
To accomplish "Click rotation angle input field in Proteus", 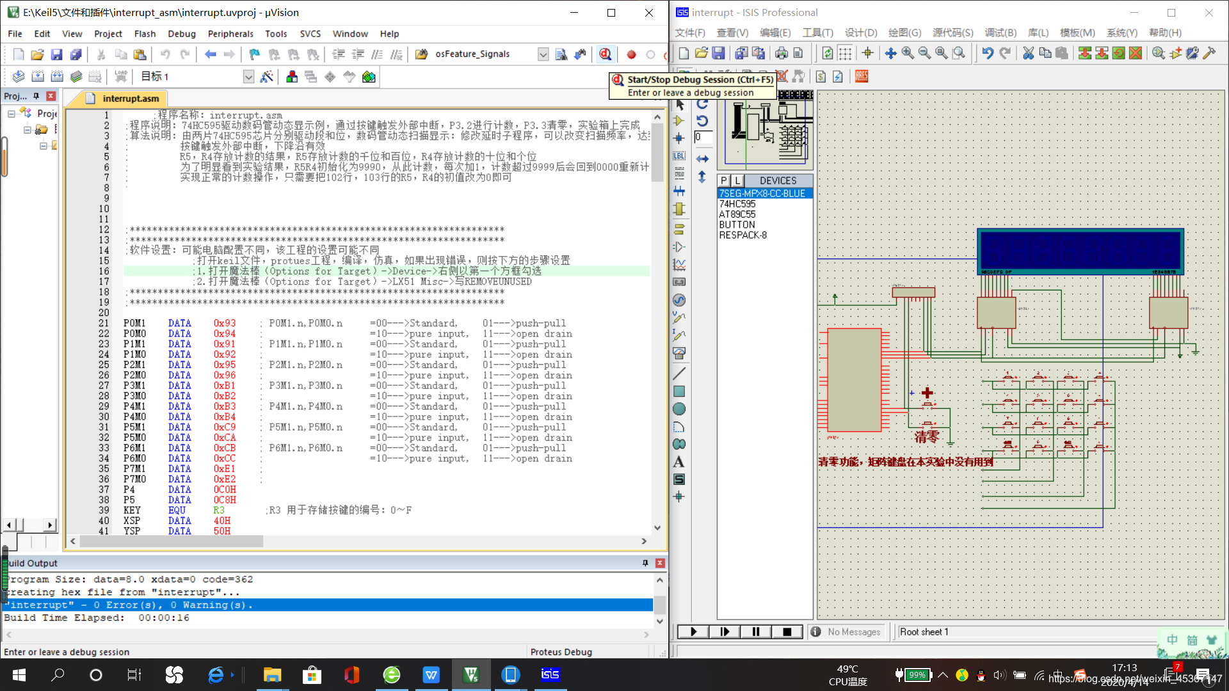I will click(703, 137).
